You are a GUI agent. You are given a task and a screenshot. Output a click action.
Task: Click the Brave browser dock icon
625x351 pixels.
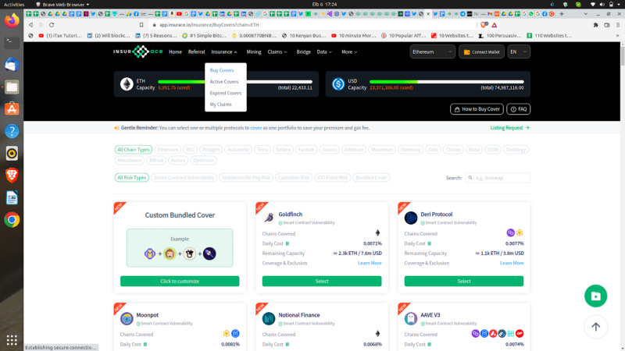12,175
